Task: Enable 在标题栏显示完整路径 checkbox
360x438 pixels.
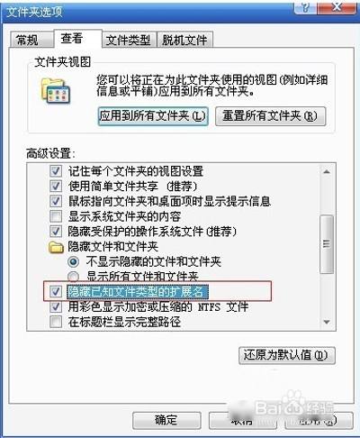Action: [x=56, y=322]
